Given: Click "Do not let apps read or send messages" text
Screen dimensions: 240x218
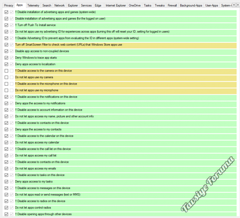Looking at the screenshot, I should [x=48, y=194].
